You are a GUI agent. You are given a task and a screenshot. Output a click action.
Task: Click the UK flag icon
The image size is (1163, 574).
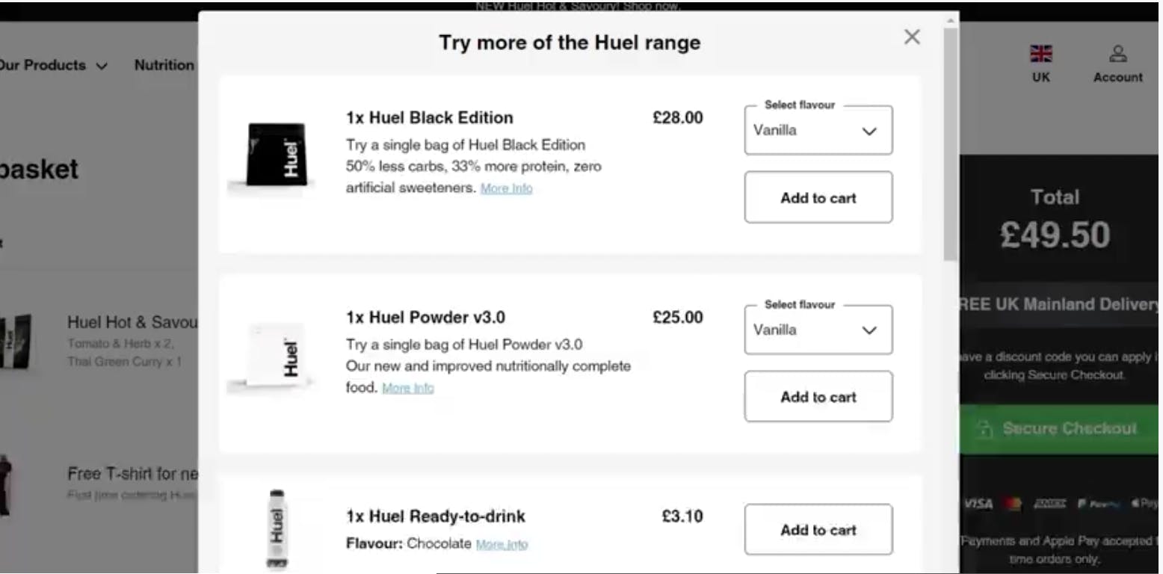[x=1040, y=54]
